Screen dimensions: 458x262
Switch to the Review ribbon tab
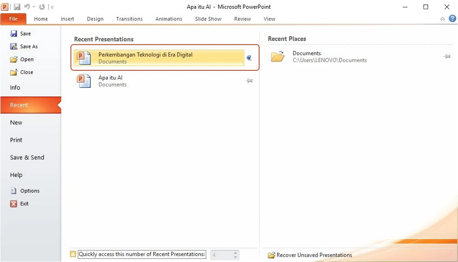[x=243, y=19]
